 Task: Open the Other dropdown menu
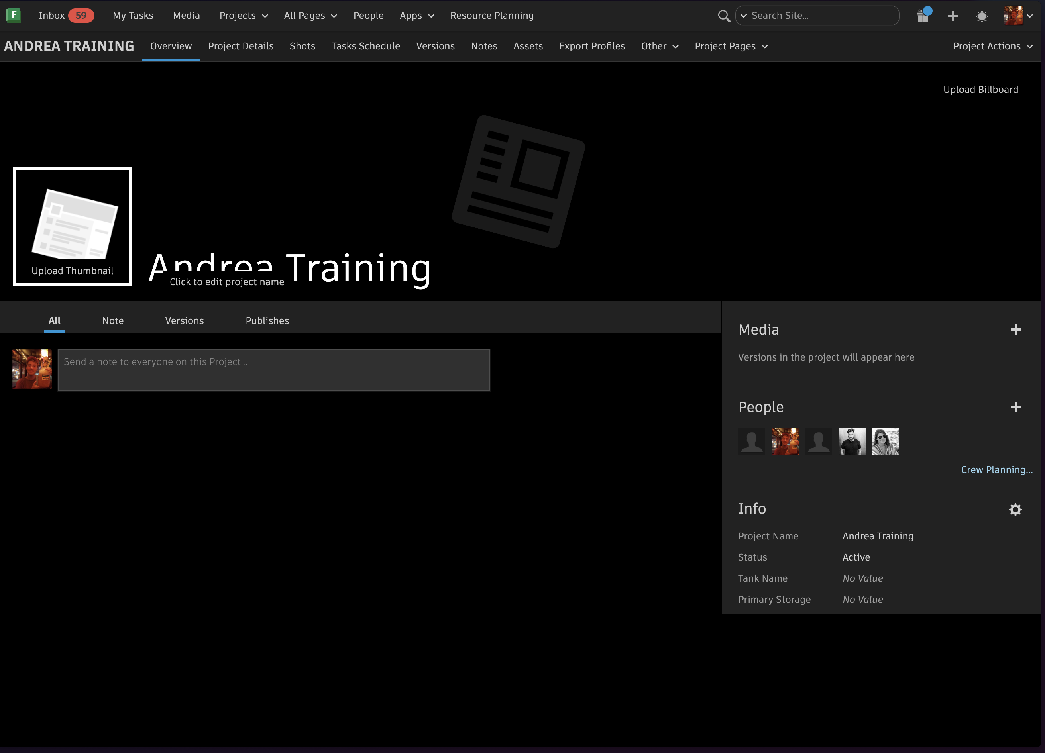[659, 46]
